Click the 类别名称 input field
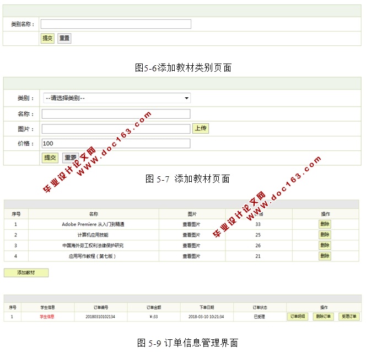The height and width of the screenshot is (352, 366). (x=116, y=24)
